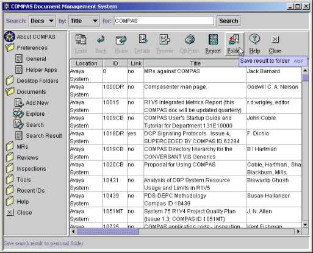This screenshot has width=313, height=253.
Task: Maximize the COMPAS window
Action: (298, 7)
